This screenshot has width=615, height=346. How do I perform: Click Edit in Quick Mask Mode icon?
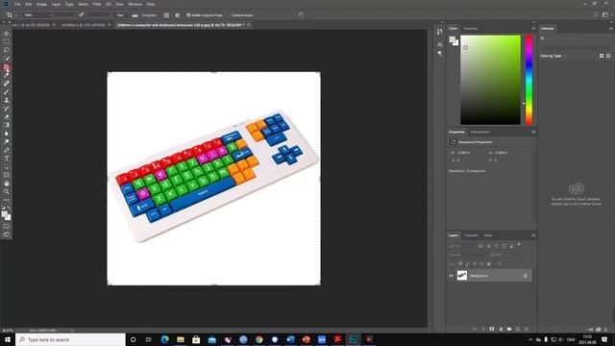pos(7,227)
